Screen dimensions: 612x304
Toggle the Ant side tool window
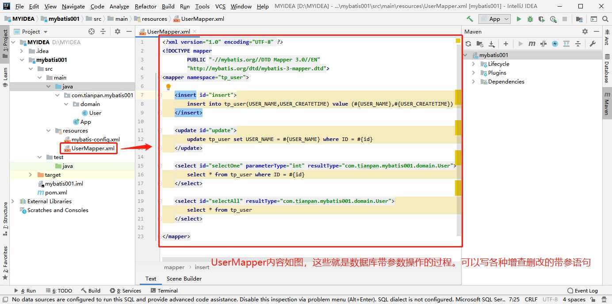pos(607,38)
